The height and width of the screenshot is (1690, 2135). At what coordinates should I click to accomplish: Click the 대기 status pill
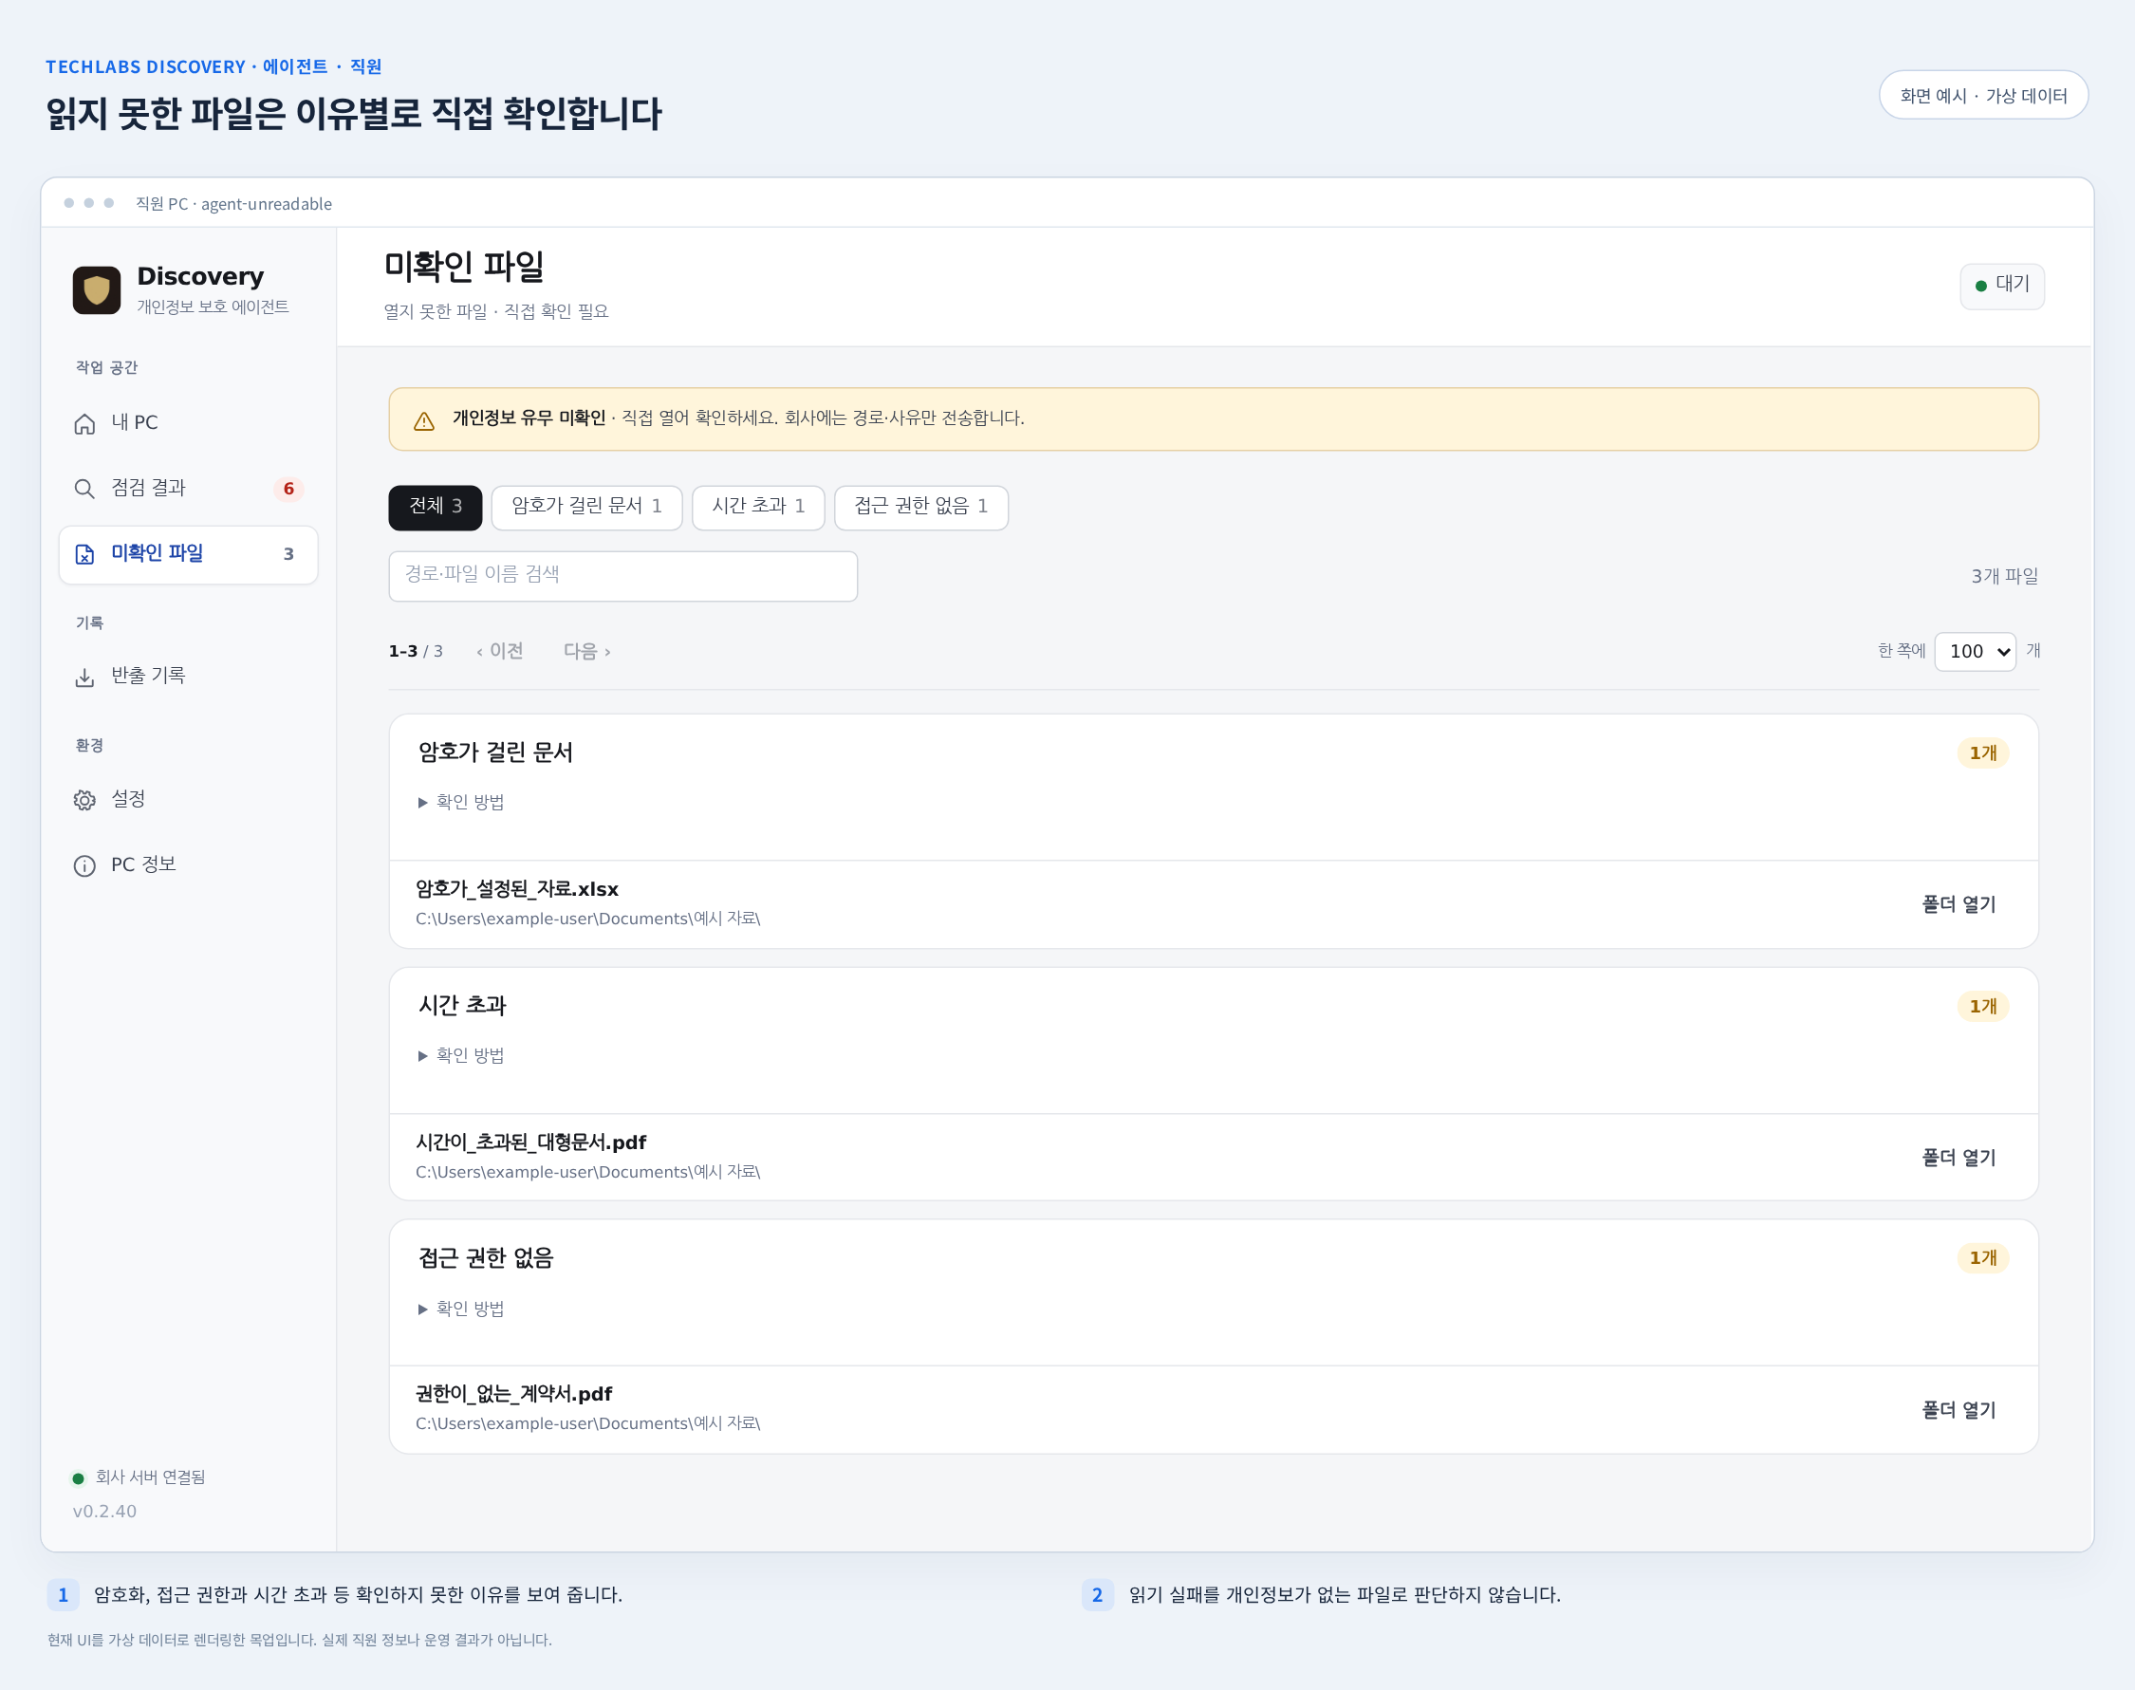pos(2001,286)
